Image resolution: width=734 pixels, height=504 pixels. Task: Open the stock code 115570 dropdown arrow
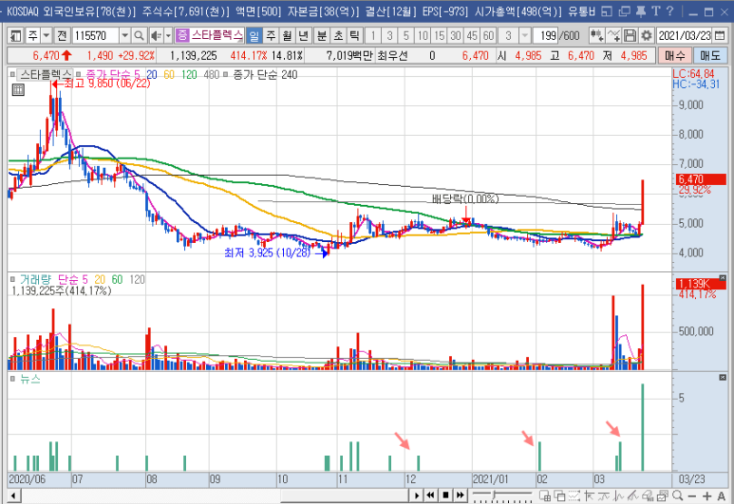pos(124,35)
